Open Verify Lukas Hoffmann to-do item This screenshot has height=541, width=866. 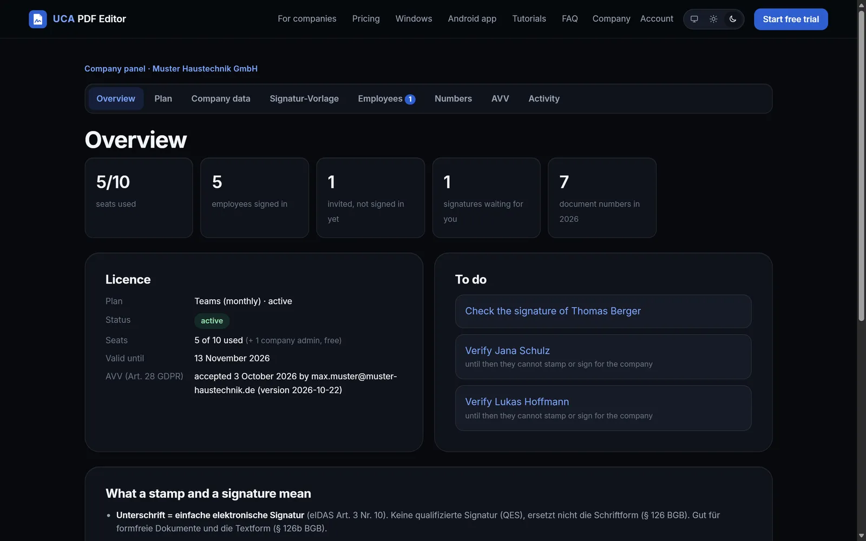pos(603,408)
